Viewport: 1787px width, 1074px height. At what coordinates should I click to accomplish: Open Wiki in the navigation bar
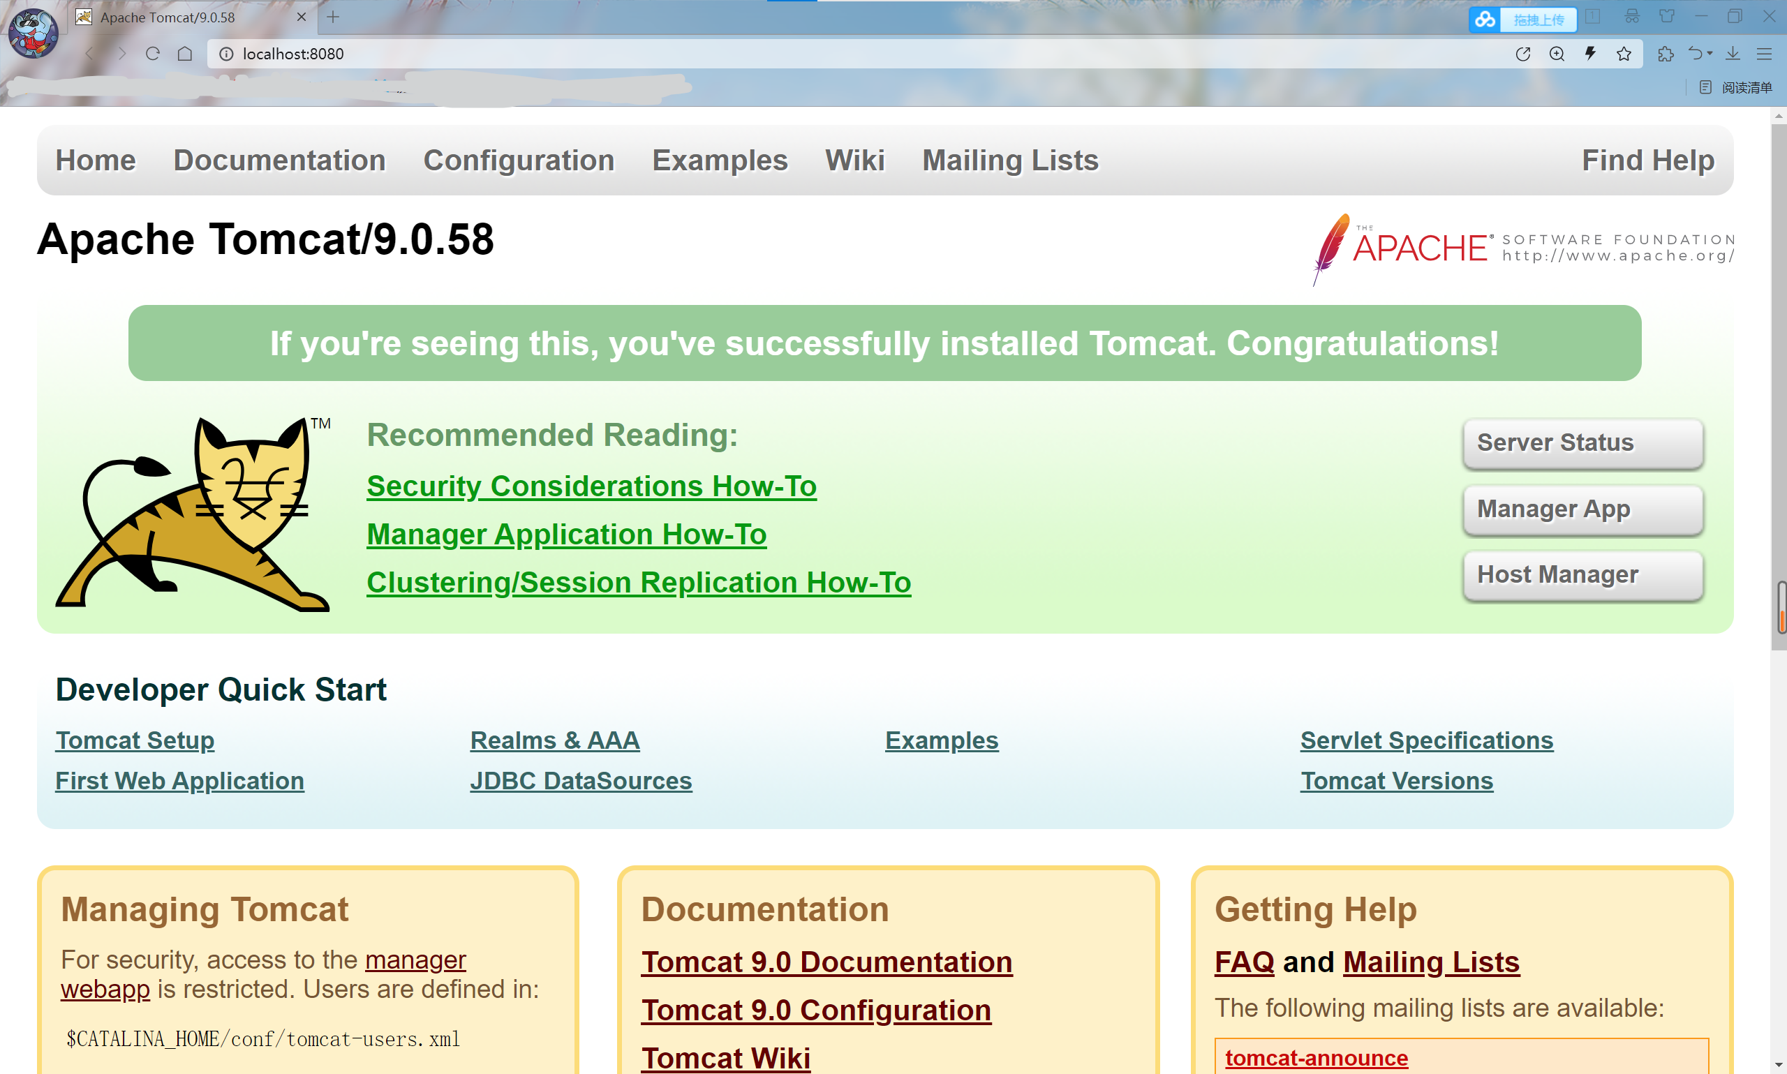click(855, 161)
